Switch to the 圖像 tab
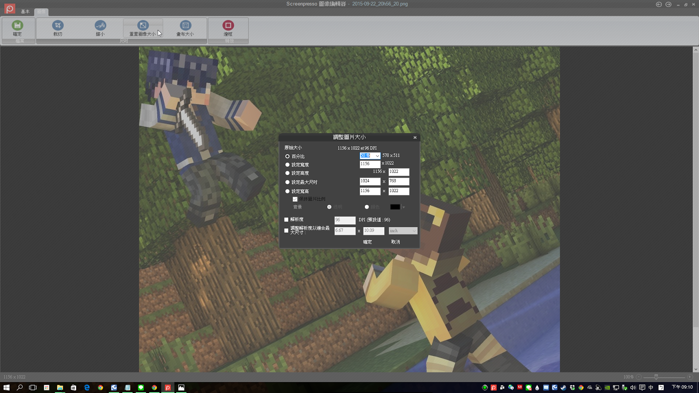 pos(42,12)
